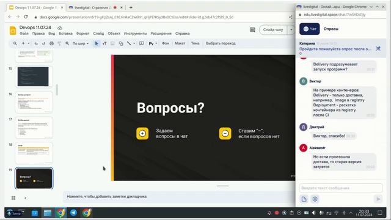Open the Правка menu
The image size is (391, 220).
pyautogui.click(x=38, y=34)
